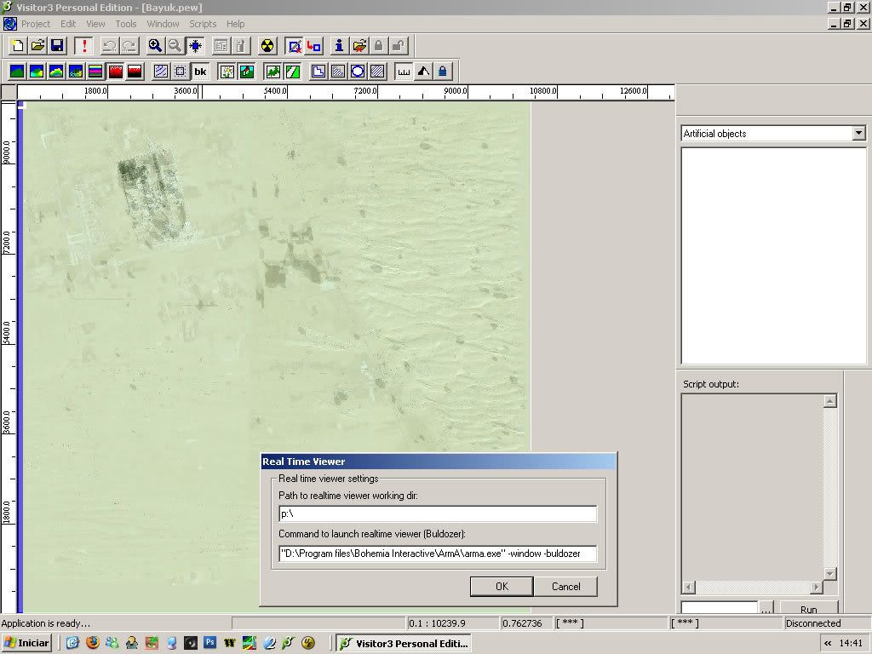Click the '...' browse button beside script field
The width and height of the screenshot is (872, 654).
766,609
